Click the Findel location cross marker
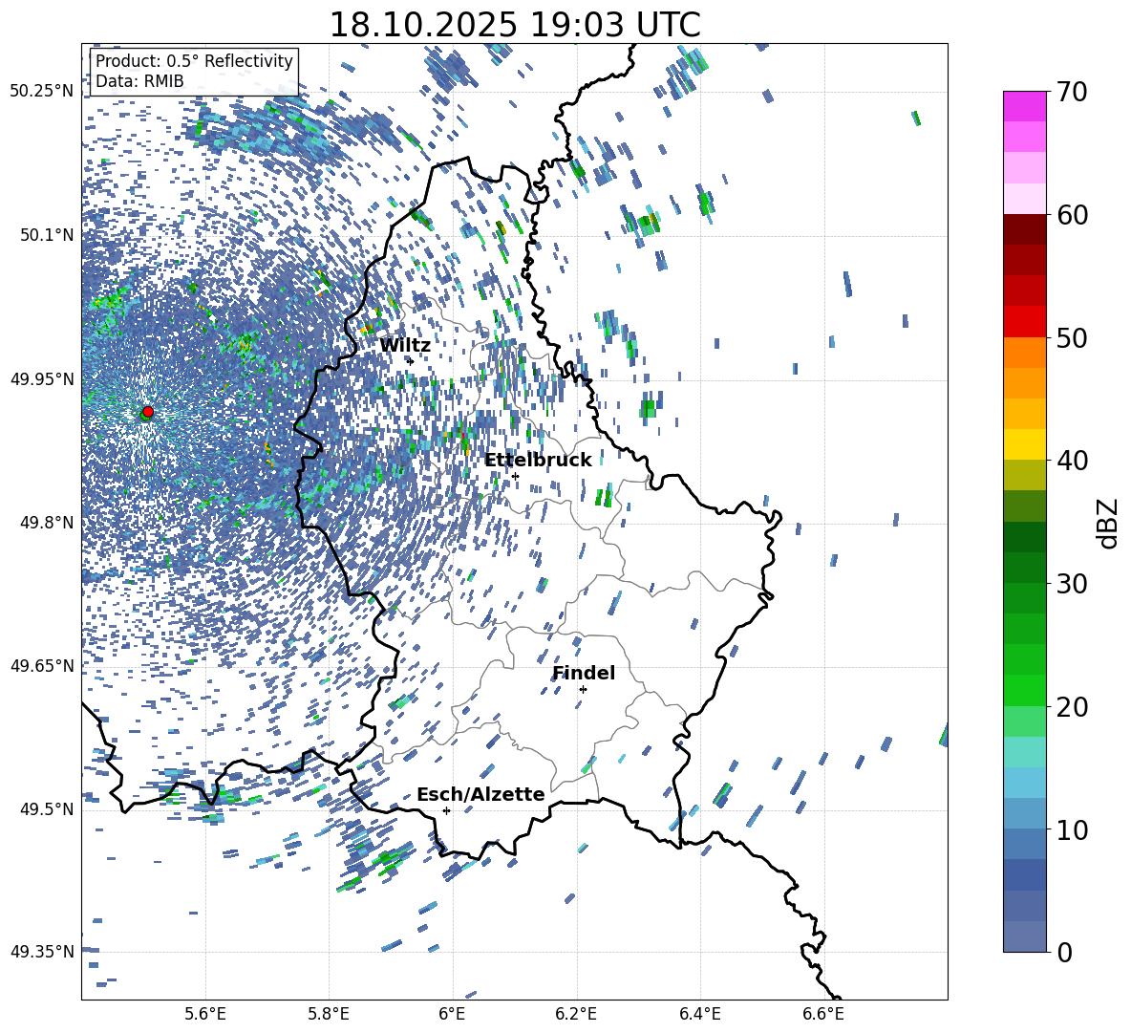Image resolution: width=1131 pixels, height=1033 pixels. 583,689
